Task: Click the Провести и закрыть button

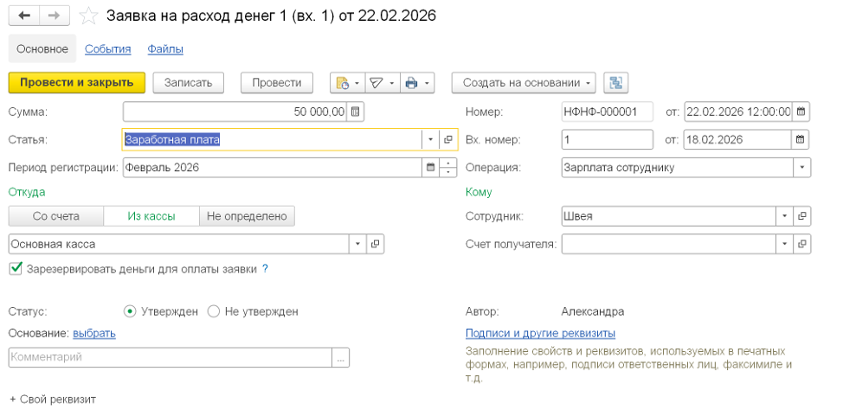Action: point(76,83)
